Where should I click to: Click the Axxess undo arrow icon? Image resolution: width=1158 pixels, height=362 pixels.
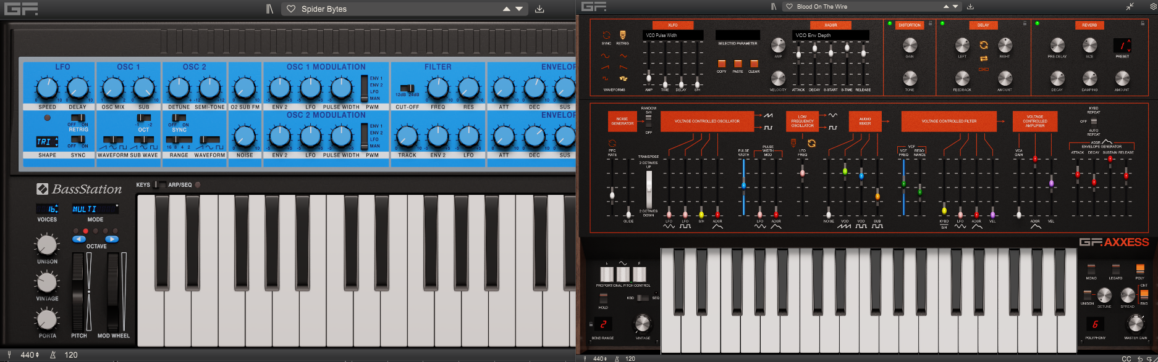click(x=1140, y=358)
